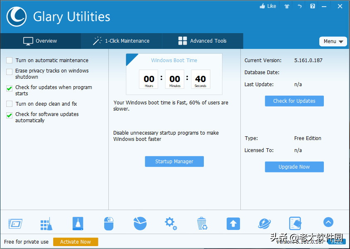Click the upward arrow software update icon

[x=233, y=224]
